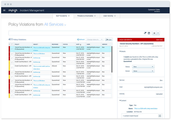Open 'This is a real credit card number.docx' link
Viewport: 171px width, 120px height.
coord(42,67)
